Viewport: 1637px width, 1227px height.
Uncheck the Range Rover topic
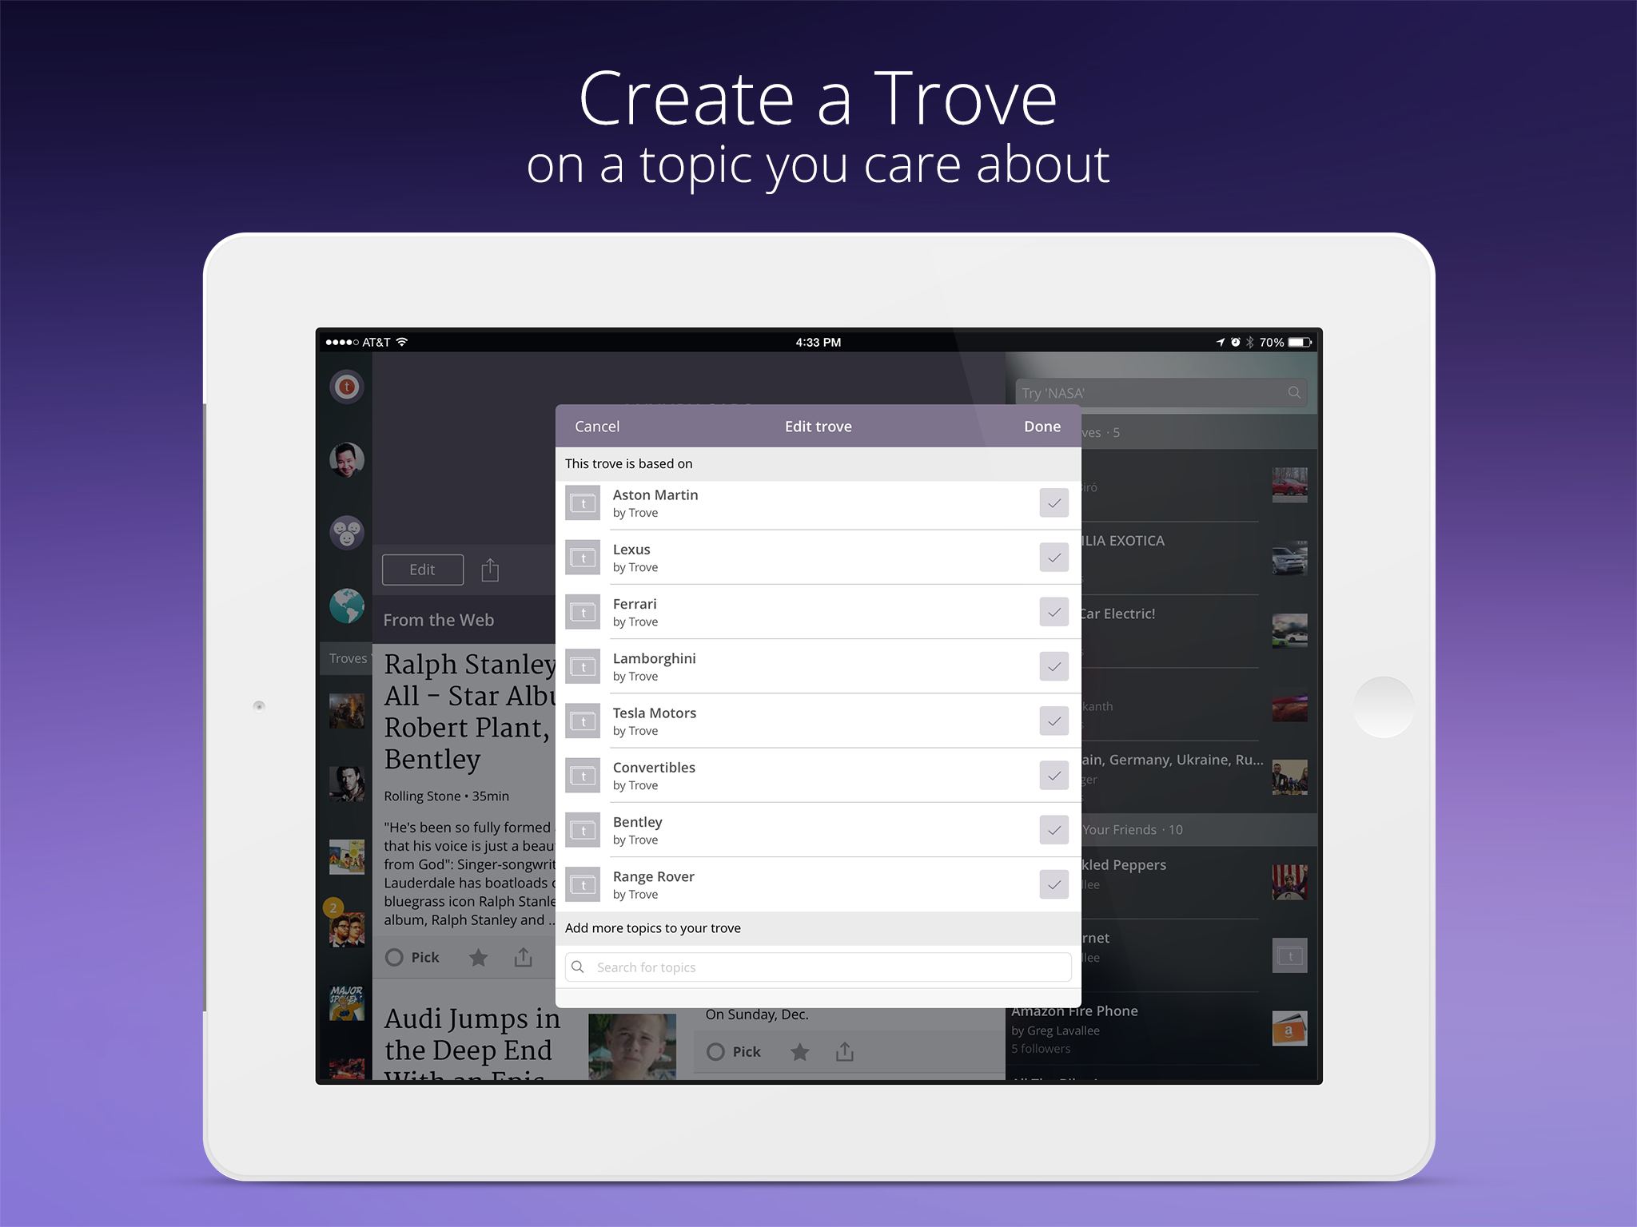pos(1054,884)
